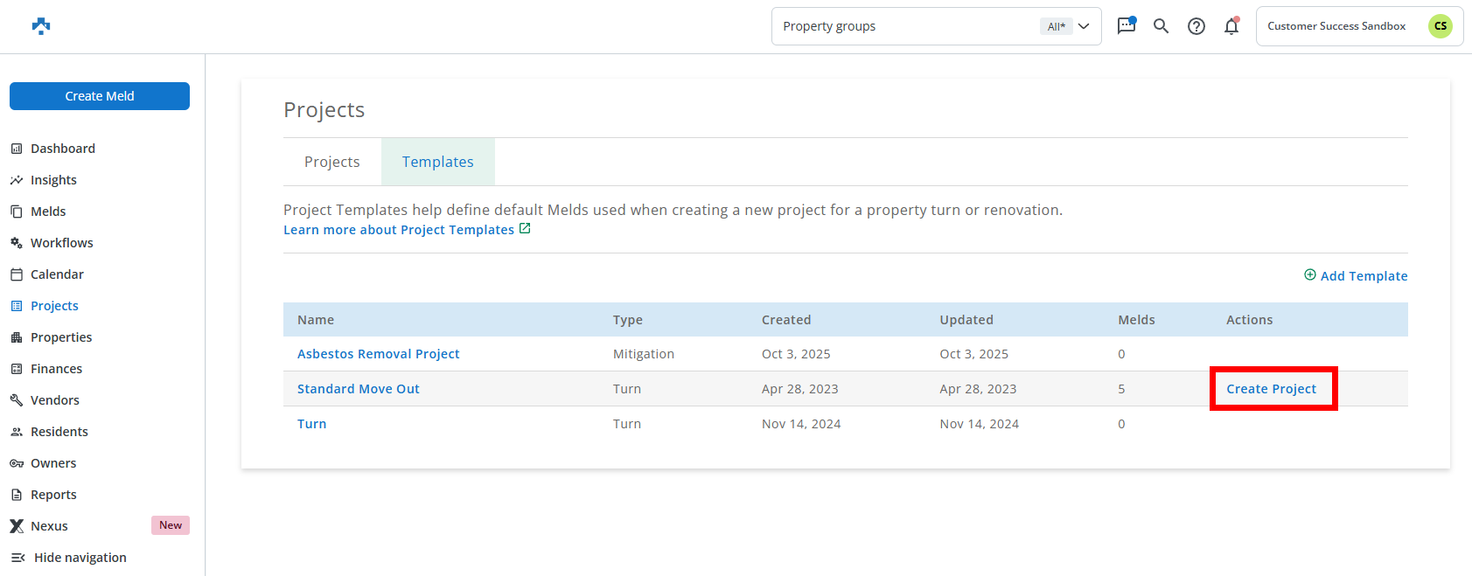
Task: Click the search magnifier icon
Action: (x=1161, y=26)
